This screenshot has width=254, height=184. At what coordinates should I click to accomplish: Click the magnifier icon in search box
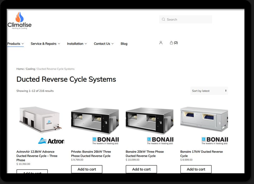tap(163, 19)
